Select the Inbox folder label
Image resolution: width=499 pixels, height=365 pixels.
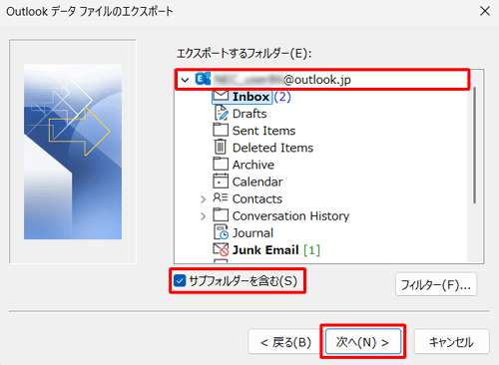click(250, 97)
